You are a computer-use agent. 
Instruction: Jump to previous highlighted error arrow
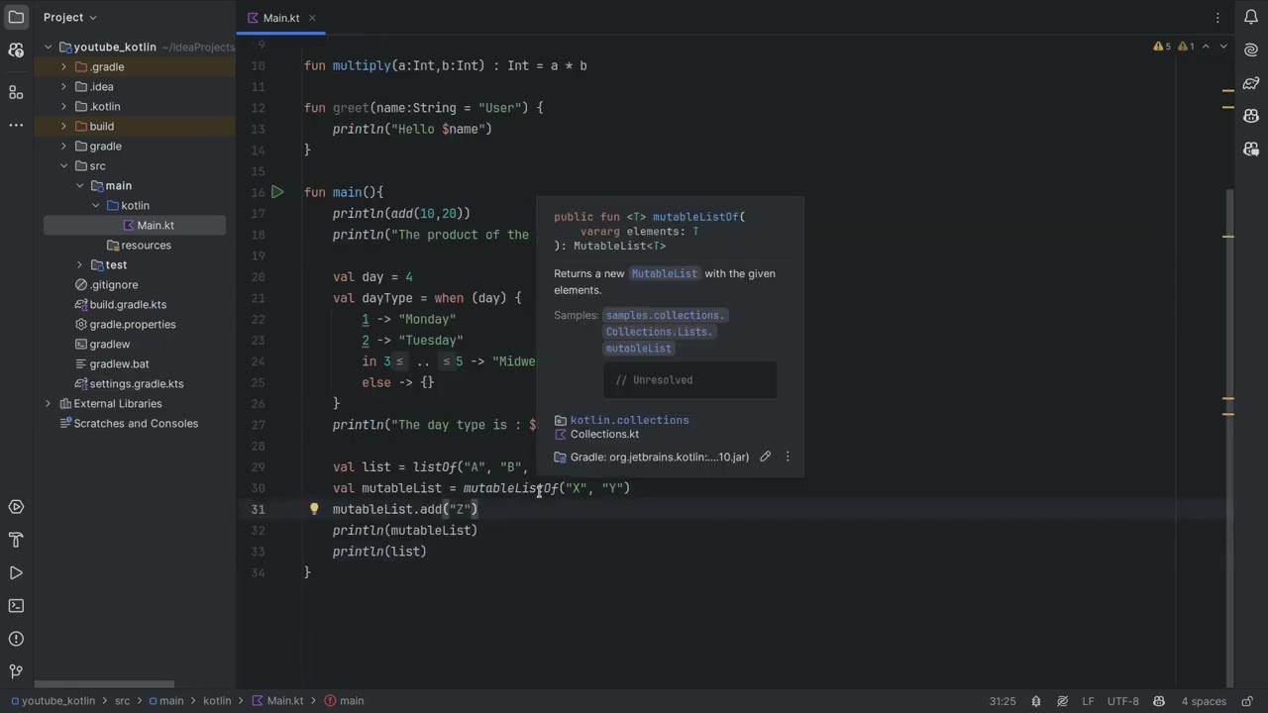(1206, 47)
